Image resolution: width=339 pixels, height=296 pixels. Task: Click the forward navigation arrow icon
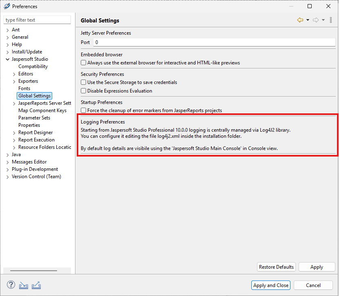(x=316, y=20)
